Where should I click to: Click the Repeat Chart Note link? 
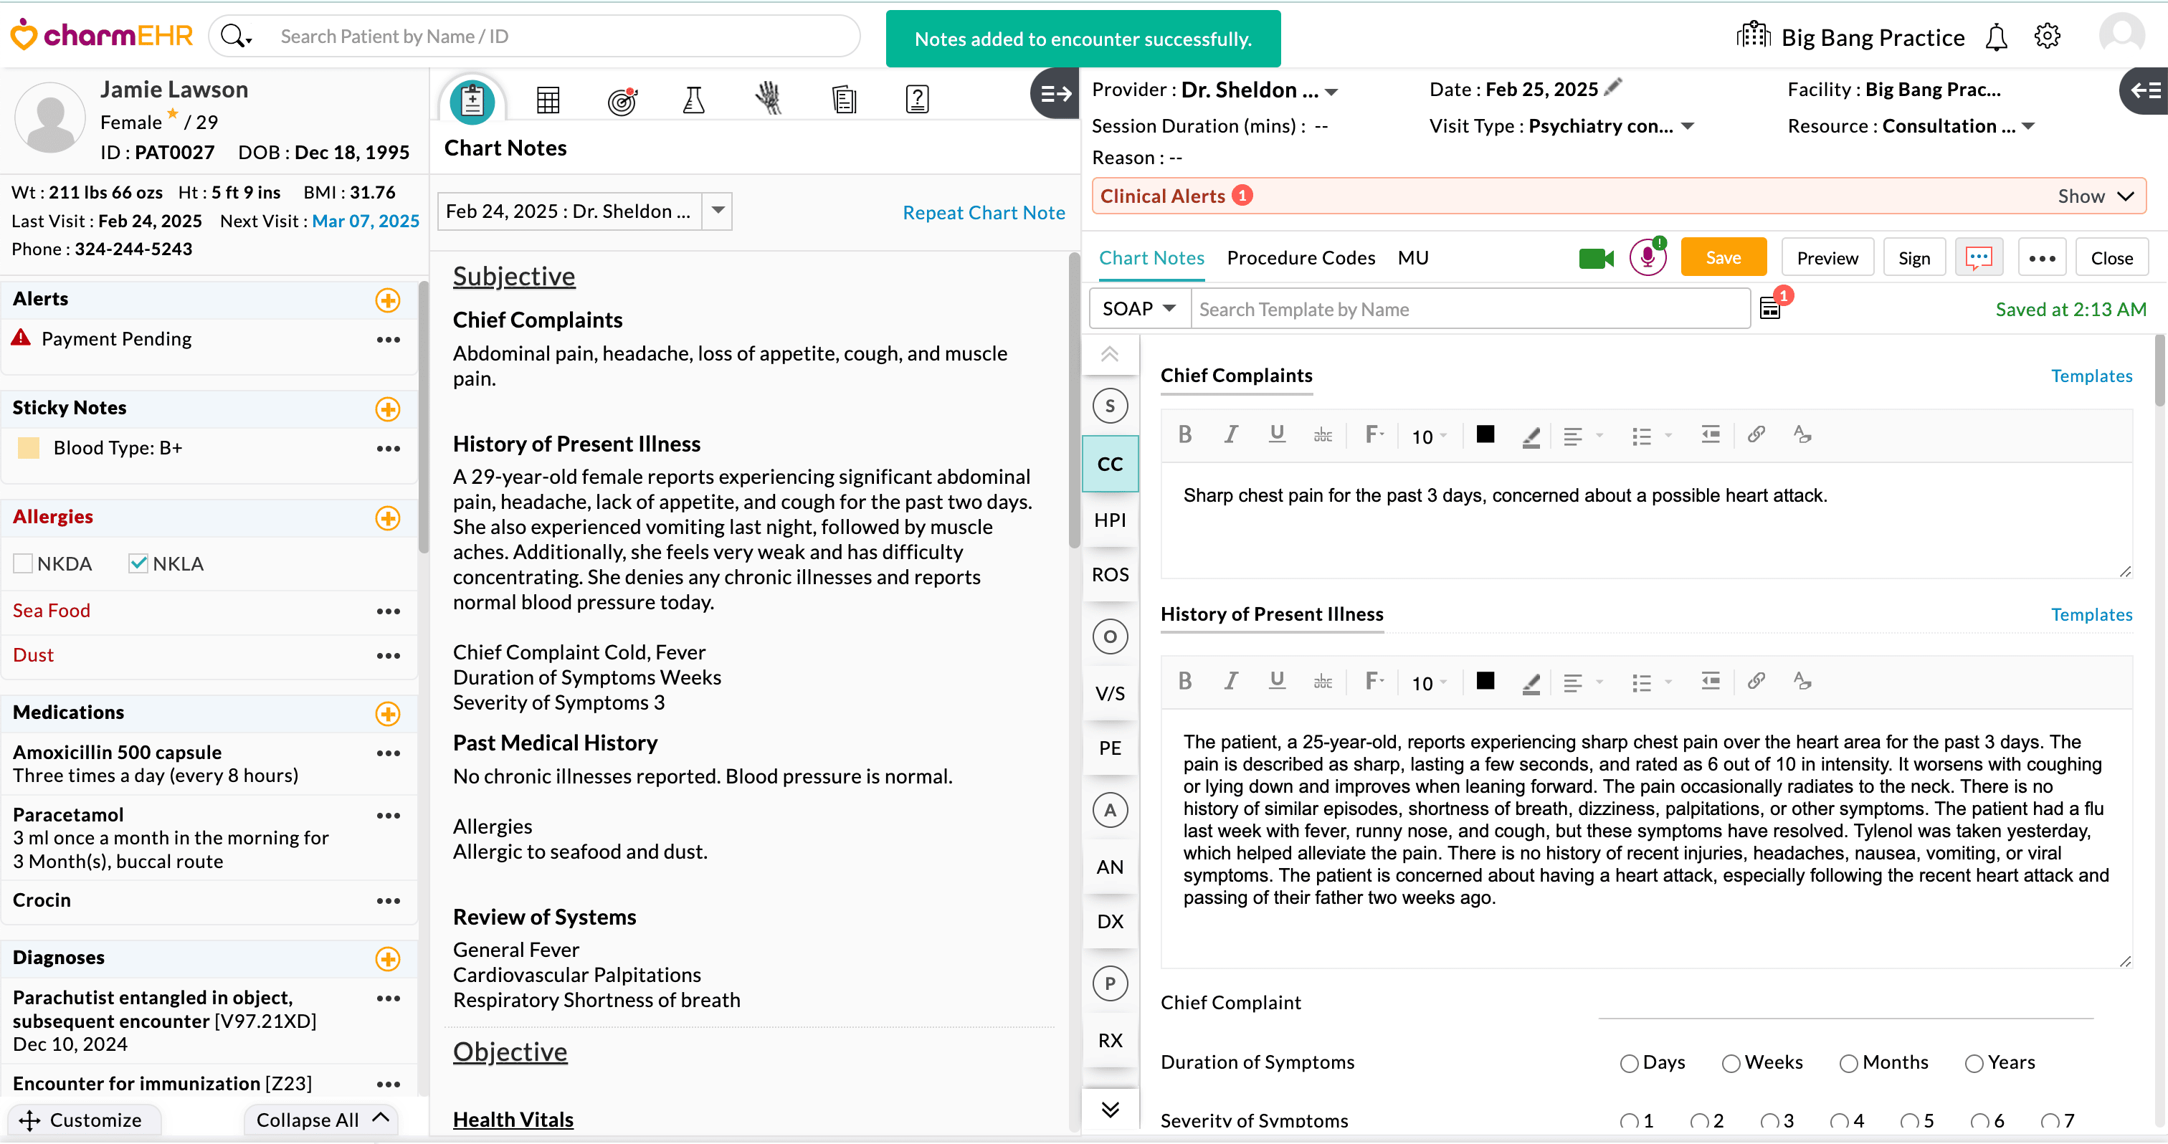point(983,213)
